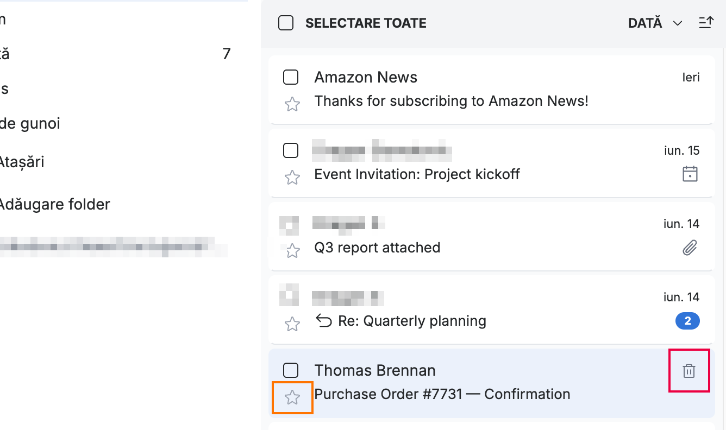
Task: Click the calendar icon on Project kickoff email
Action: [x=690, y=174]
